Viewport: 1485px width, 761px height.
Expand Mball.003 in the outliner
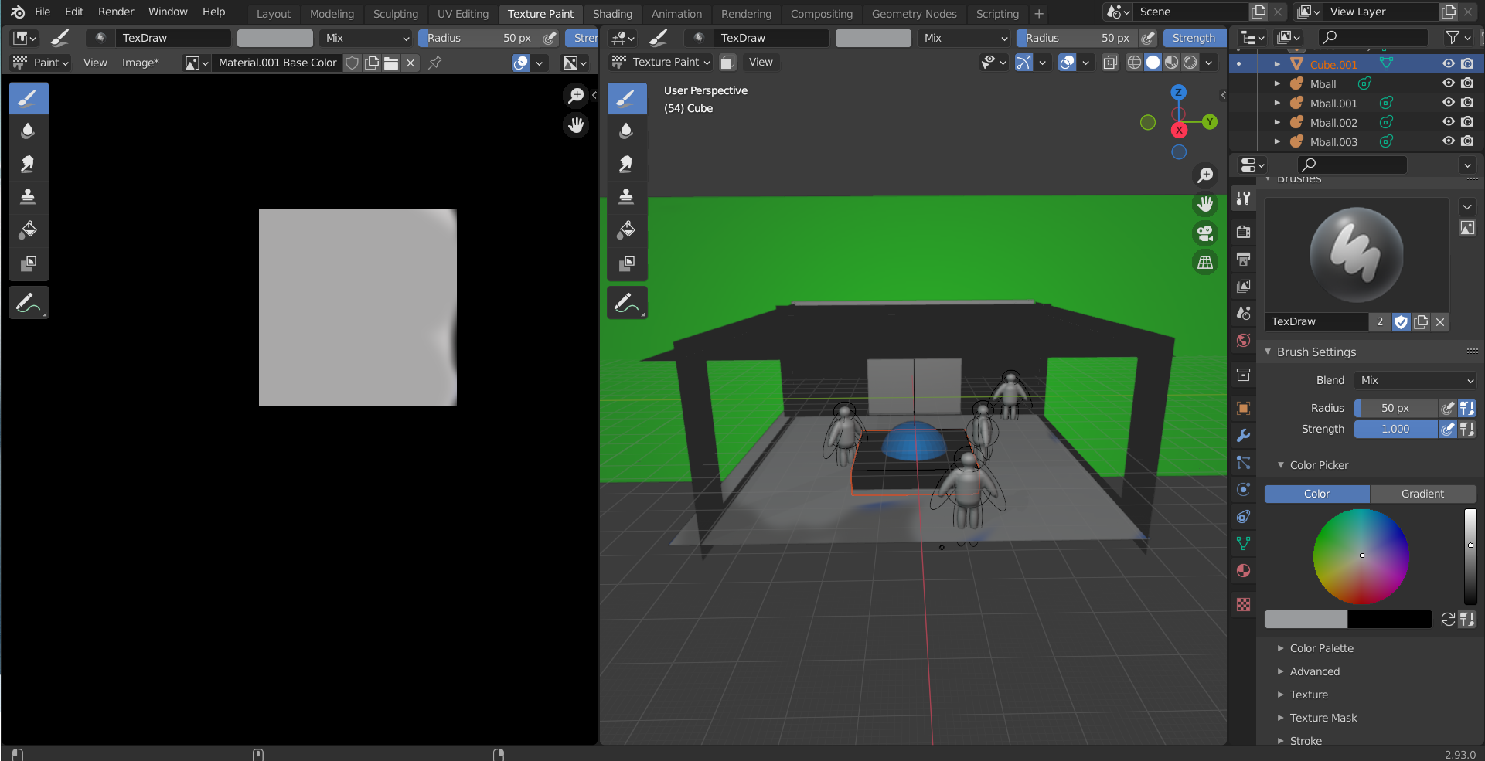point(1277,141)
